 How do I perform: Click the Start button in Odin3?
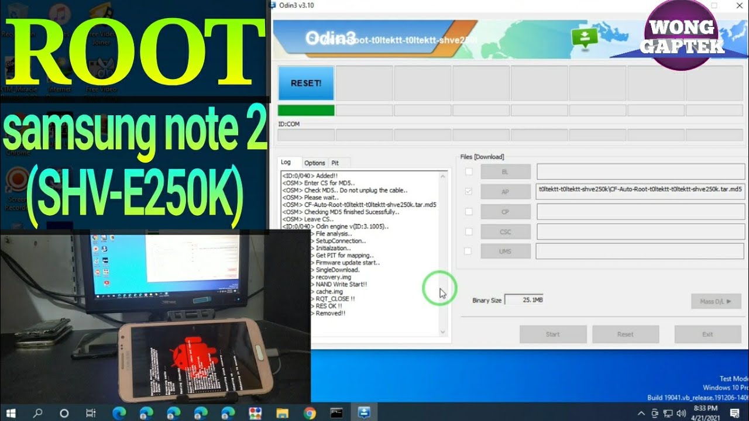[x=553, y=334]
